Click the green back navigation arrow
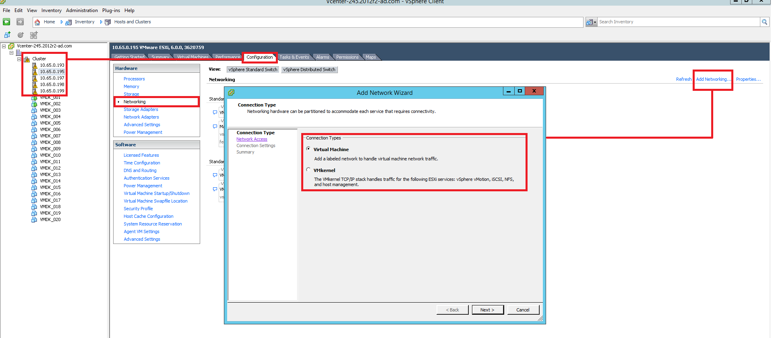Image resolution: width=772 pixels, height=338 pixels. tap(7, 22)
